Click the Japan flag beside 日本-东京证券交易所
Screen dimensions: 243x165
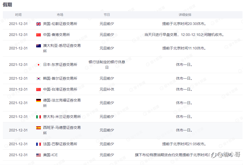tap(39, 65)
